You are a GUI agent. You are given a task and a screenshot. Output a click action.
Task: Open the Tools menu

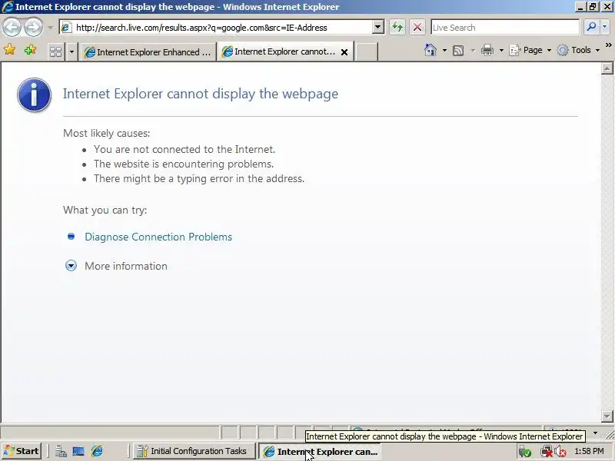click(x=579, y=50)
